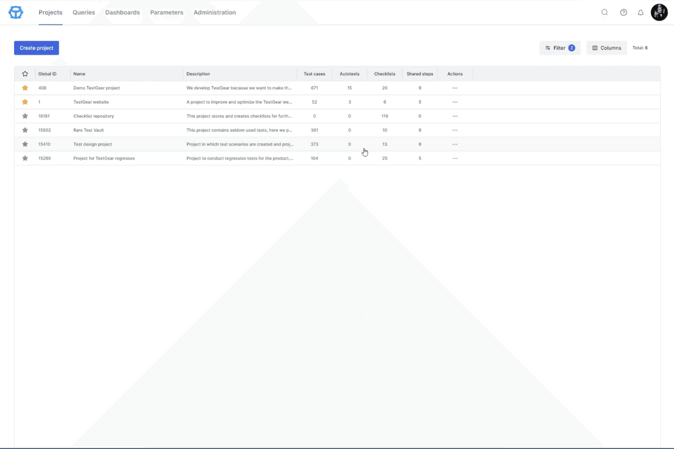Image resolution: width=674 pixels, height=449 pixels.
Task: Open the Test design project name
Action: (x=92, y=144)
